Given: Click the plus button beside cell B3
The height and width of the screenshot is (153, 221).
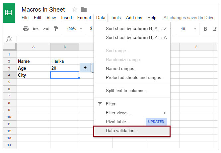Looking at the screenshot, I should click(85, 68).
